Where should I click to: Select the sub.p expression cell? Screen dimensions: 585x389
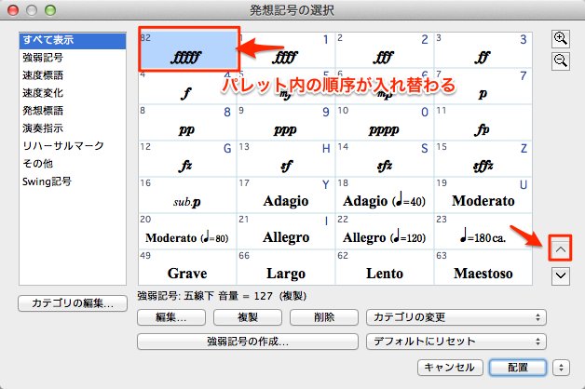click(187, 194)
